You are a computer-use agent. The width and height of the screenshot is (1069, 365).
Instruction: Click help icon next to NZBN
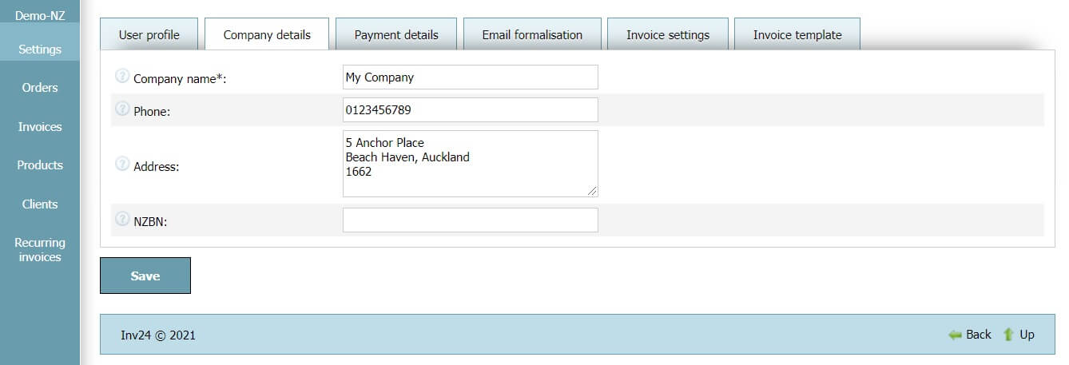[x=122, y=219]
